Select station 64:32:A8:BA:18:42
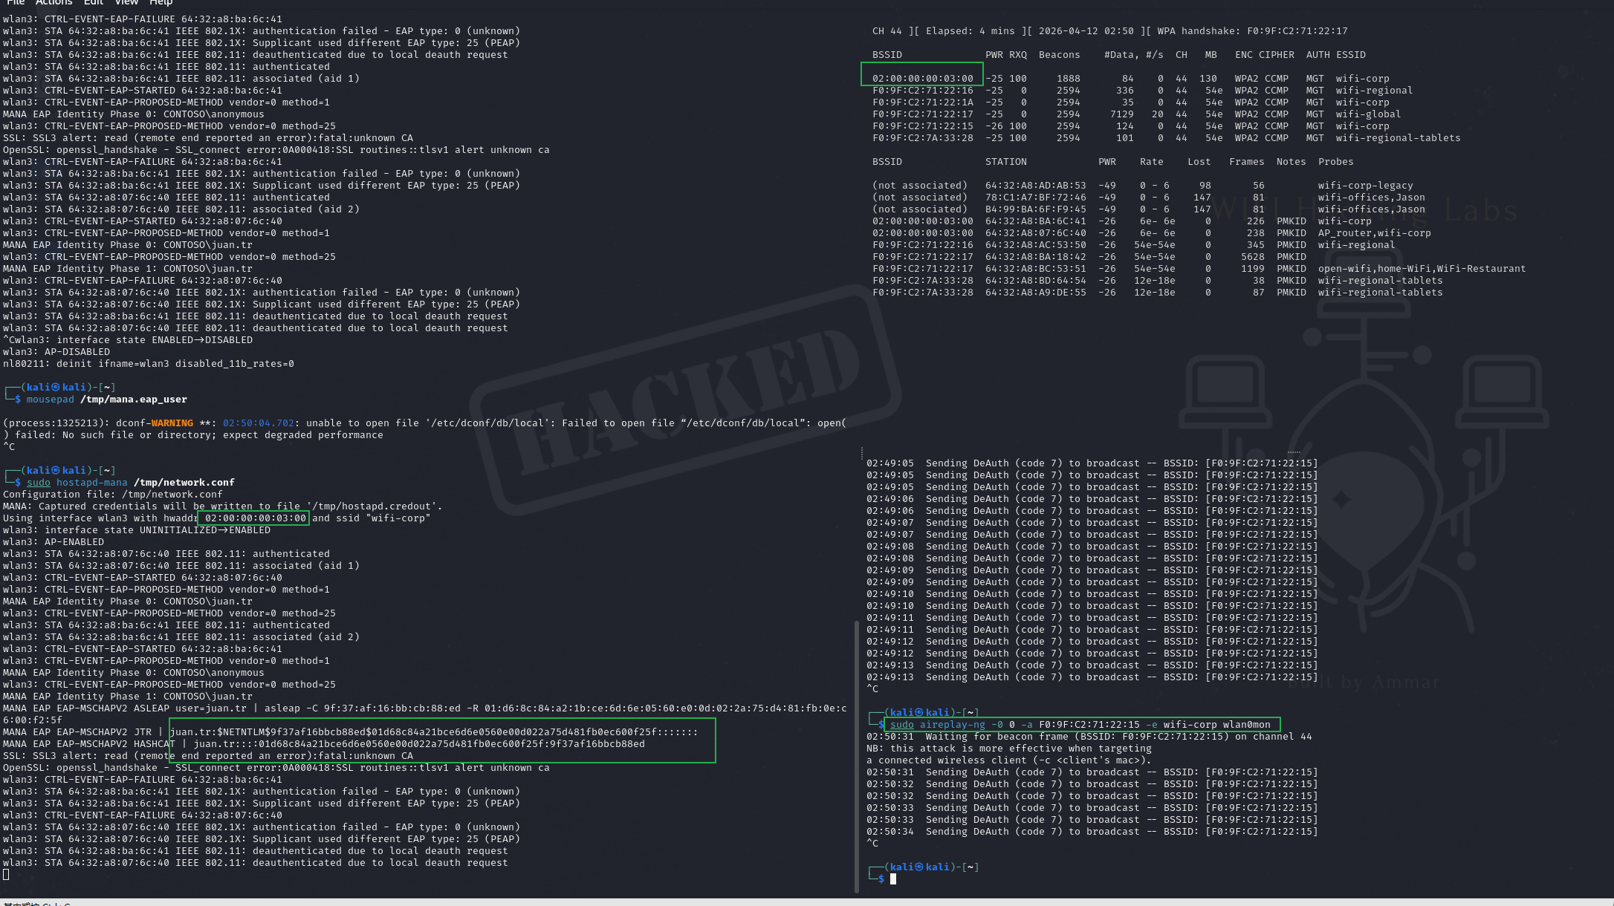This screenshot has height=906, width=1614. pyautogui.click(x=1035, y=257)
